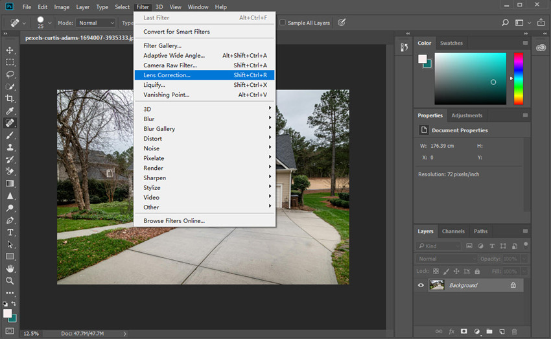
Task: Expand the Sharpen submenu
Action: pos(204,178)
